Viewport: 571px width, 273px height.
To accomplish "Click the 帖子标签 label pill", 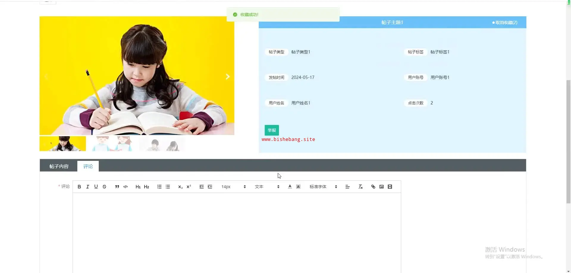I will (416, 52).
